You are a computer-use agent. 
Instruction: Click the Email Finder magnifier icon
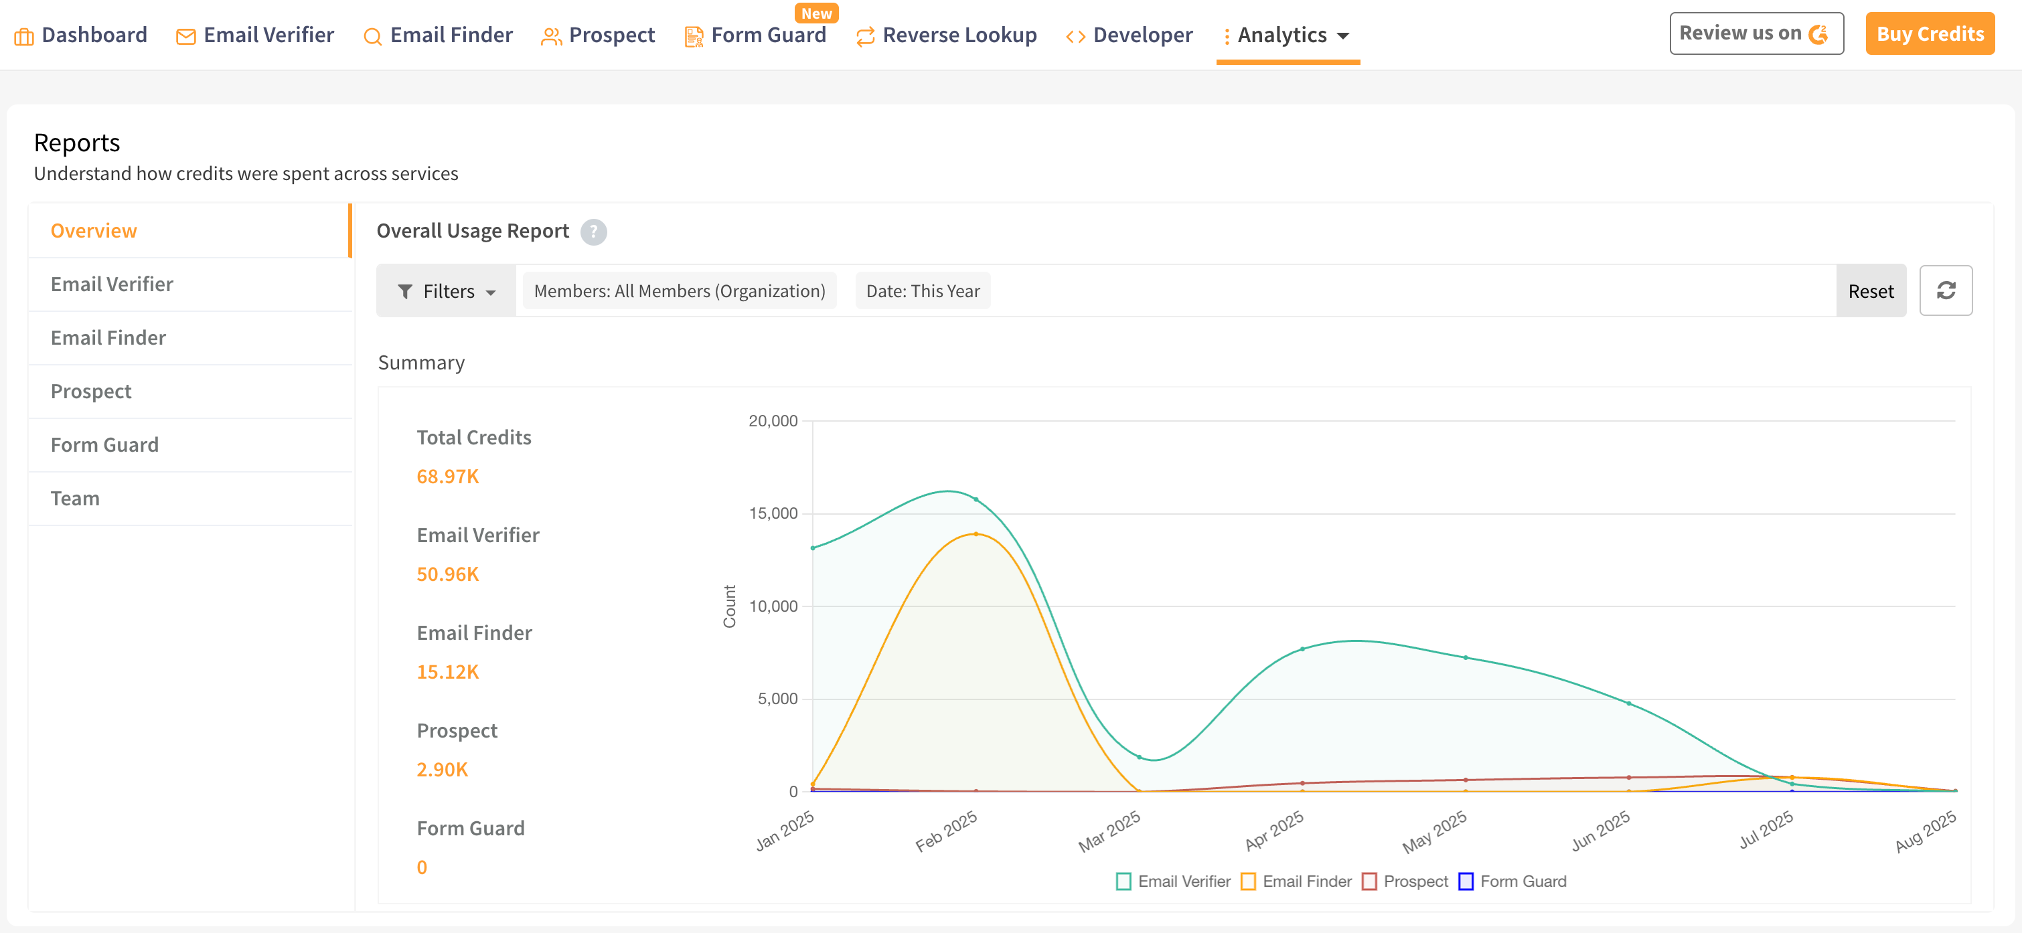(x=373, y=36)
